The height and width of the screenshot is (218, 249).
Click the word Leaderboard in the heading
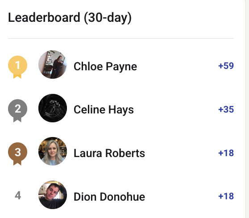click(44, 17)
